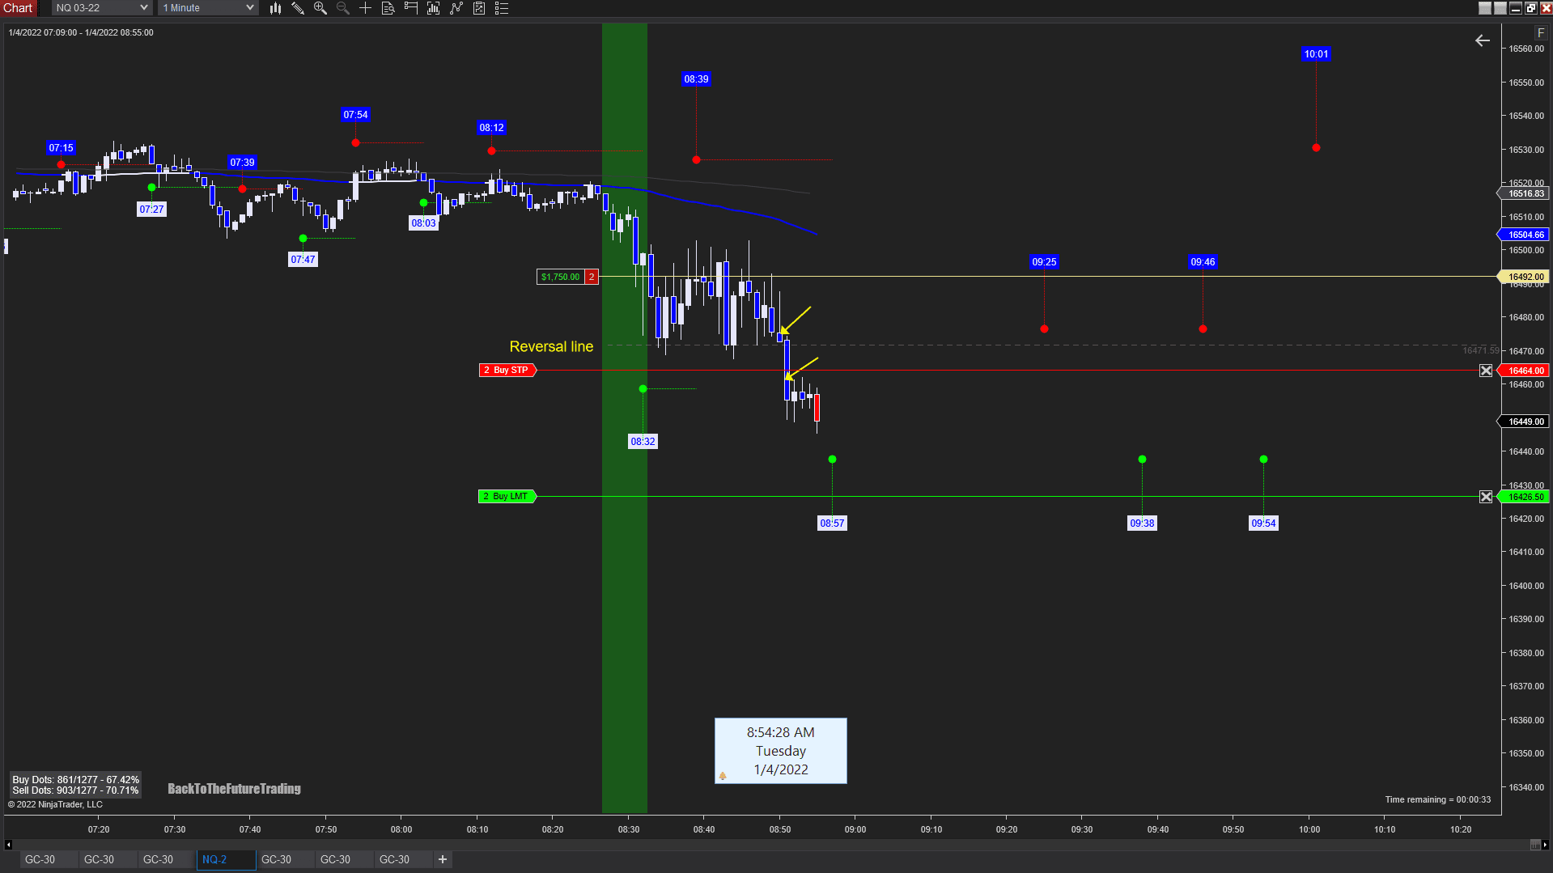Click the 08:03 buy dot time label
Screen dimensions: 1553x873
coord(423,223)
